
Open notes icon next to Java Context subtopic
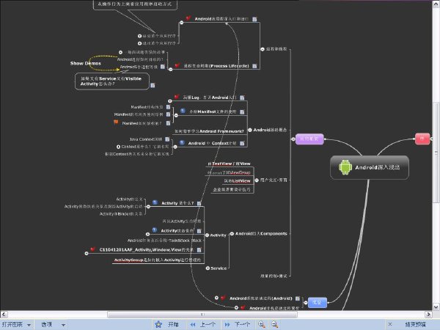click(x=167, y=139)
